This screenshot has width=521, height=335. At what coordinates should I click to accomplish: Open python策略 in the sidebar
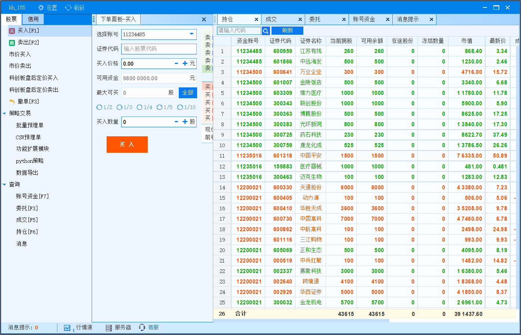(x=30, y=161)
